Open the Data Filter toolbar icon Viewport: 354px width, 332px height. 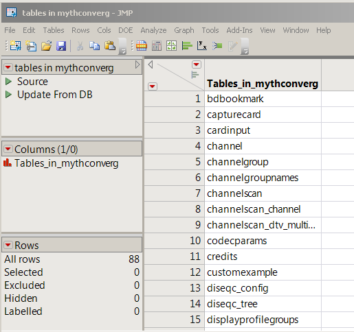coord(142,45)
